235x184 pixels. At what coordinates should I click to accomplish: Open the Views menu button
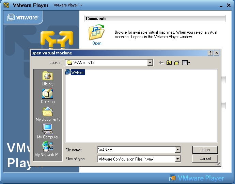point(186,63)
